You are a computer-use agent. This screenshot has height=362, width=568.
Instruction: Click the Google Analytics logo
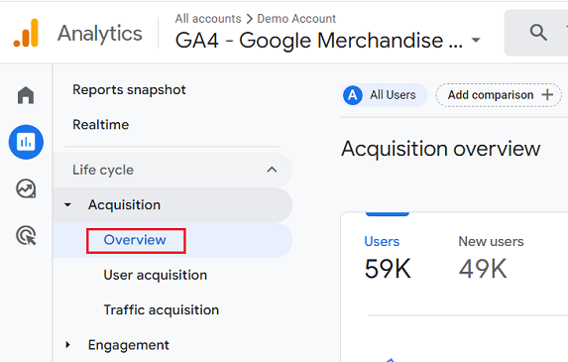coord(26,33)
